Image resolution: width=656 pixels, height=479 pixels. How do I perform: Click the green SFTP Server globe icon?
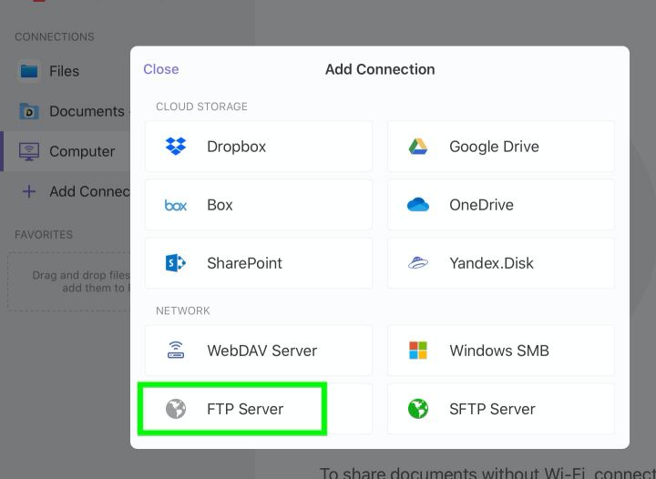418,409
